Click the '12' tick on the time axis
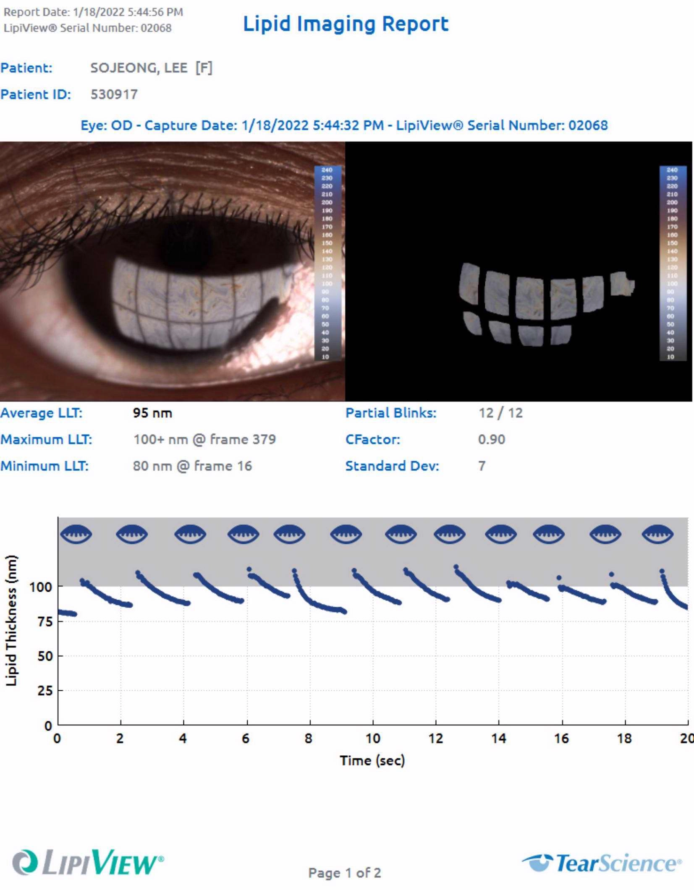 click(435, 738)
